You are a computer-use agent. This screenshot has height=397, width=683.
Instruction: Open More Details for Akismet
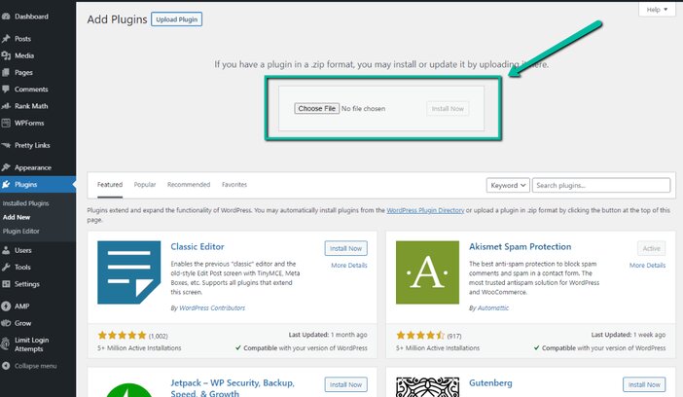coord(647,266)
